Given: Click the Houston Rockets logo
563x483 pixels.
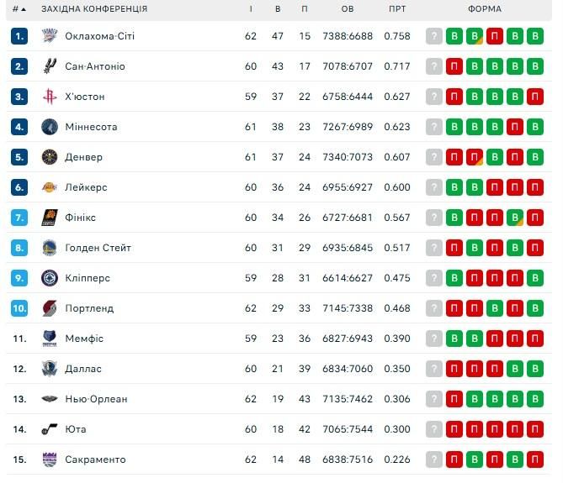Looking at the screenshot, I should pos(48,97).
